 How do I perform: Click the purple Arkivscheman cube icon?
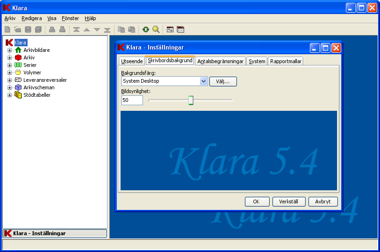(18, 87)
